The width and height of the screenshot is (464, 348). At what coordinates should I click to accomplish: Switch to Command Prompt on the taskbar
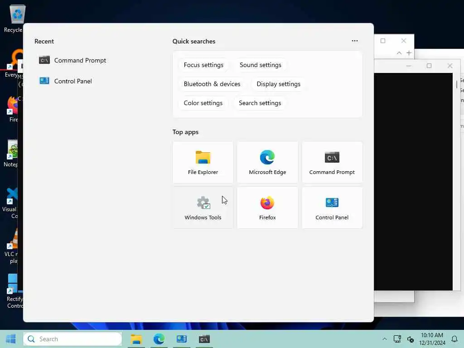(204, 339)
